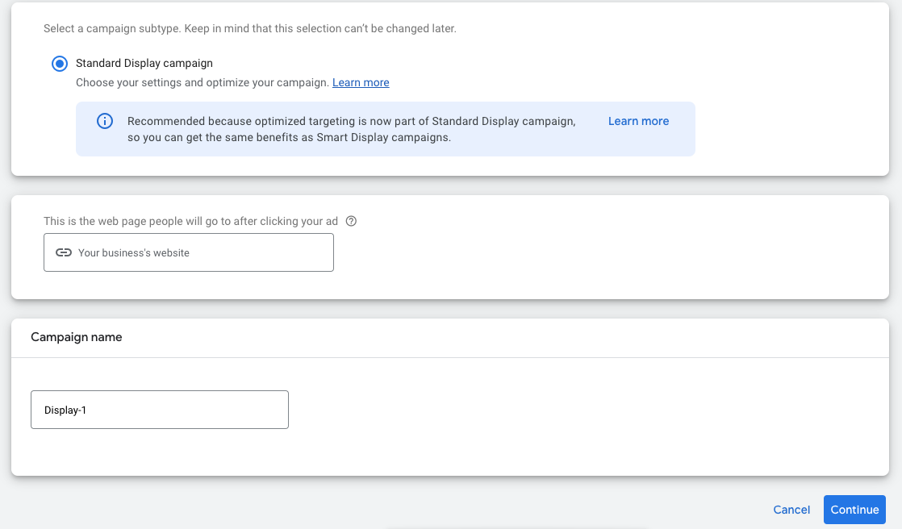Click empty banner space left of Learn more
902x529 pixels.
click(x=593, y=137)
